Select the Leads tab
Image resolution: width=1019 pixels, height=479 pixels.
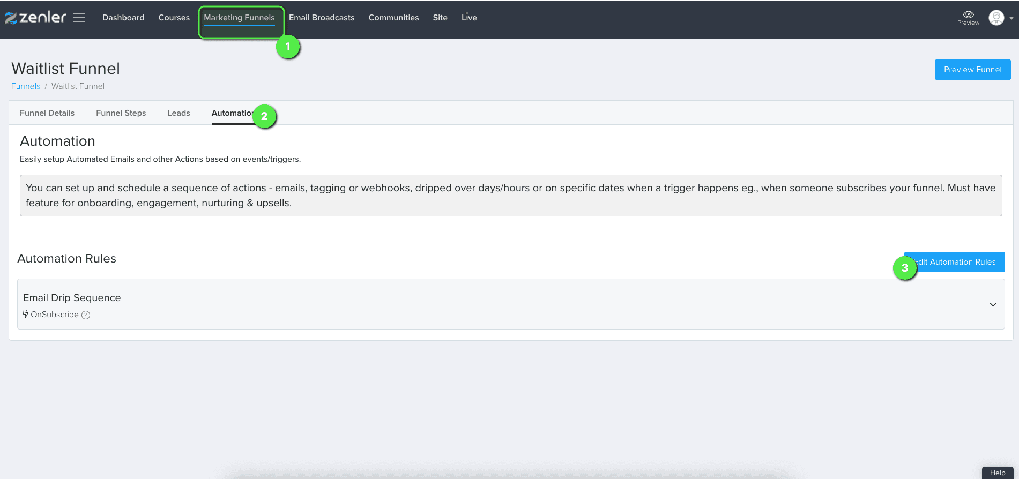[x=178, y=113]
